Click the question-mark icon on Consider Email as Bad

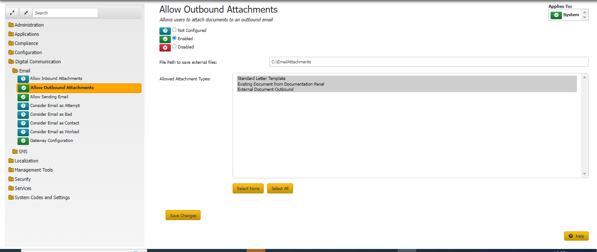(23, 114)
